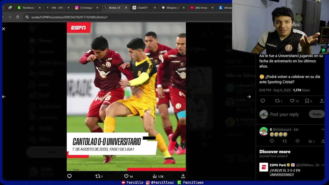Click the address bar URL

(x=69, y=17)
